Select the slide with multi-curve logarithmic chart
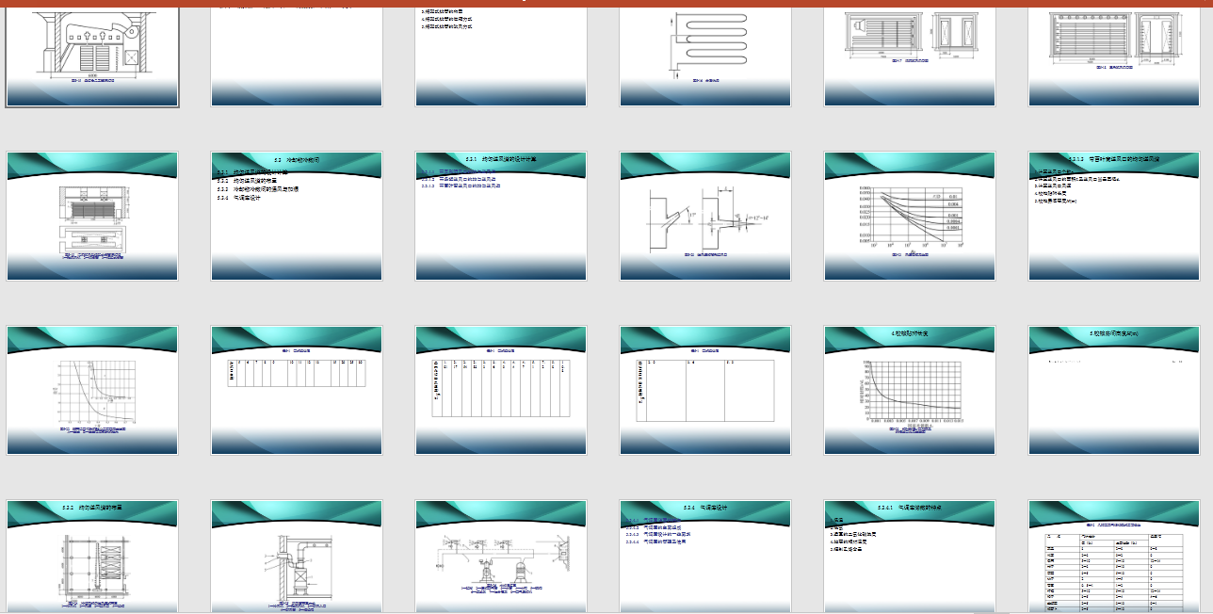Viewport: 1213px width, 614px height. click(x=910, y=217)
